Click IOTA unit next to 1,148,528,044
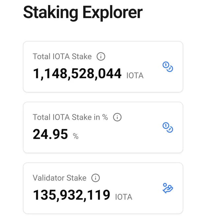 [135, 75]
